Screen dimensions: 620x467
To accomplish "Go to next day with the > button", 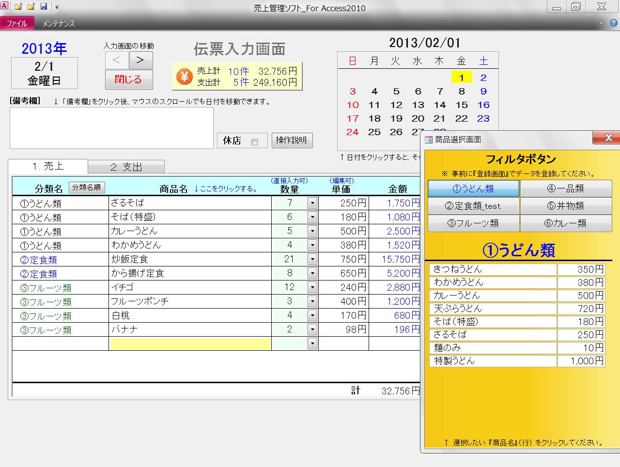I will pos(140,60).
